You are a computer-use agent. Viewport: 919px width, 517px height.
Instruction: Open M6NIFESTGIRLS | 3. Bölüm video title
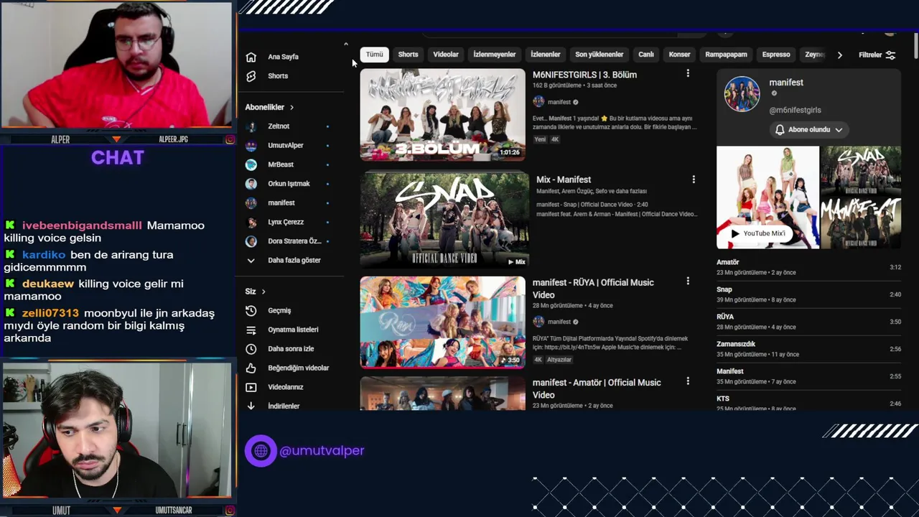(584, 75)
